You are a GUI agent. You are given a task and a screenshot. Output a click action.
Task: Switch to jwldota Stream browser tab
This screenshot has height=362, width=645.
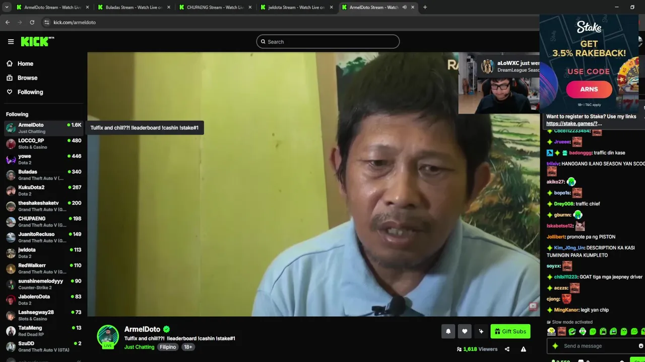coord(296,8)
